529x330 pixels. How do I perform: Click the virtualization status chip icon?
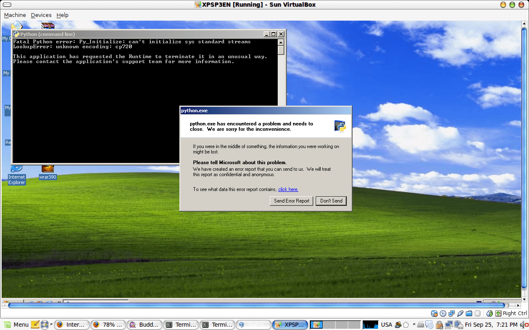point(477,313)
